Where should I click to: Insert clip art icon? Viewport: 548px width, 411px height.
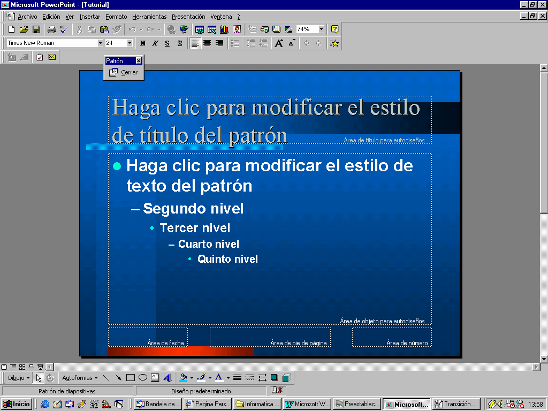point(237,29)
